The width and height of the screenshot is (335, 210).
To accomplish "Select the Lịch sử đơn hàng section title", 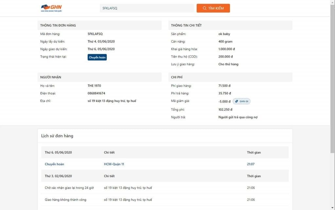I will (58, 136).
